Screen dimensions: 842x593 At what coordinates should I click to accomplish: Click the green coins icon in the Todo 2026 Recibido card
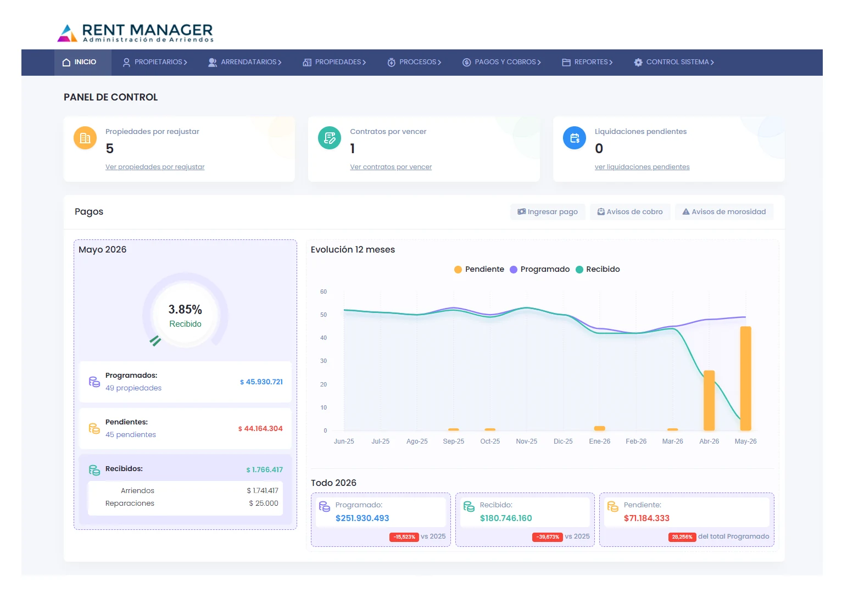point(469,506)
